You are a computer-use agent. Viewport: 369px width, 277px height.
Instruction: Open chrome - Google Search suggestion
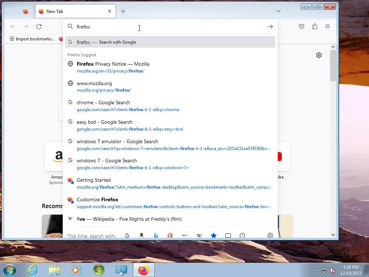(x=170, y=106)
